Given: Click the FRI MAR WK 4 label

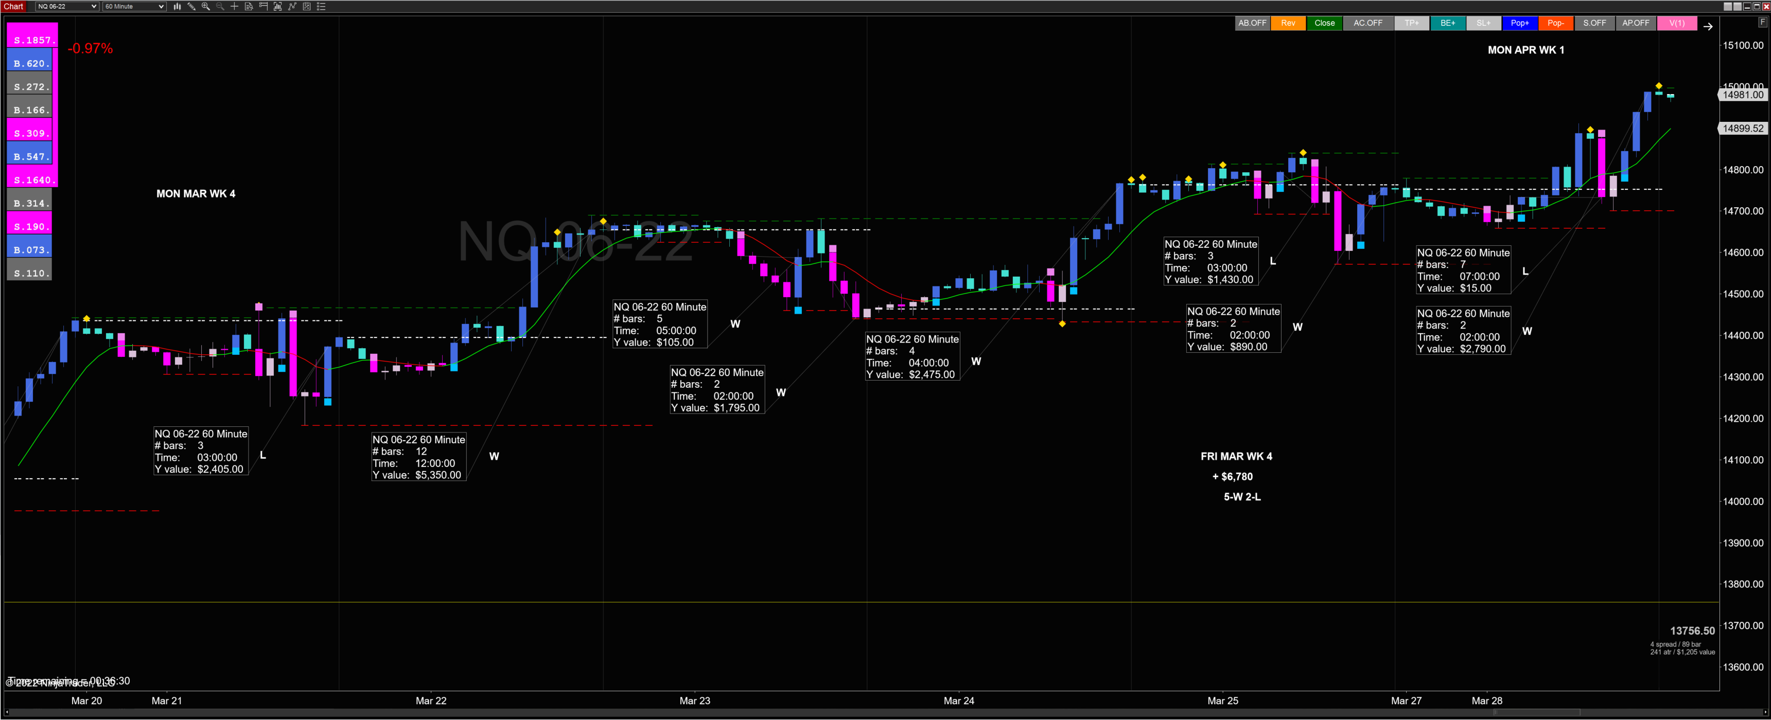Looking at the screenshot, I should (1236, 456).
